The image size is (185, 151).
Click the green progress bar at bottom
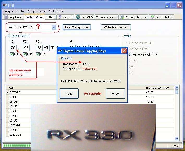pos(17,146)
